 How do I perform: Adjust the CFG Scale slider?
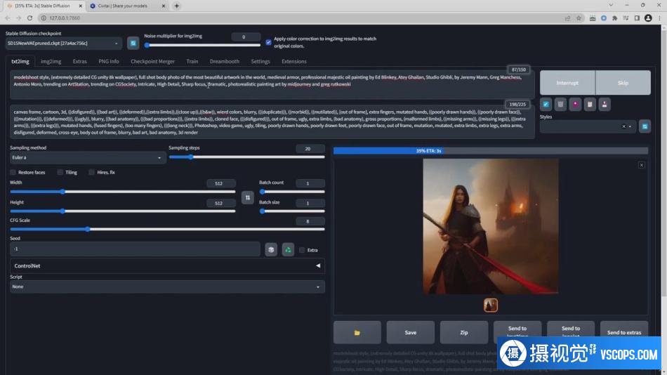pyautogui.click(x=167, y=229)
